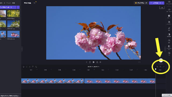
Task: Select the white blossoms against sky thumbnail in second column
Action: pos(13,24)
